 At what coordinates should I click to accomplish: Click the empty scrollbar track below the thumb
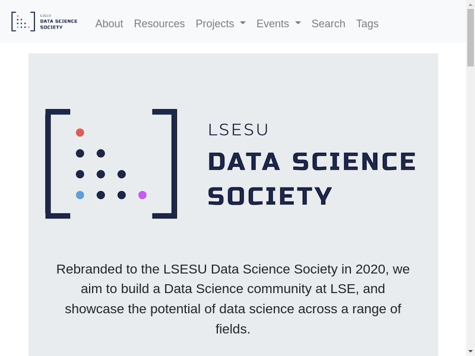click(470, 208)
